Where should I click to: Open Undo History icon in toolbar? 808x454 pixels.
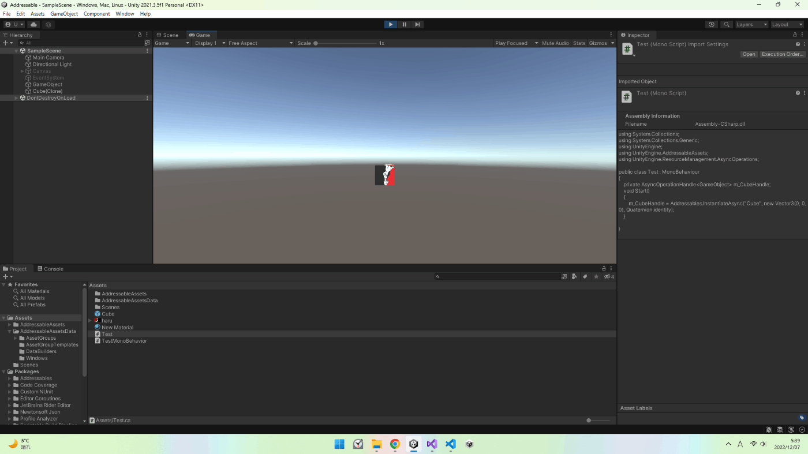[x=712, y=25]
